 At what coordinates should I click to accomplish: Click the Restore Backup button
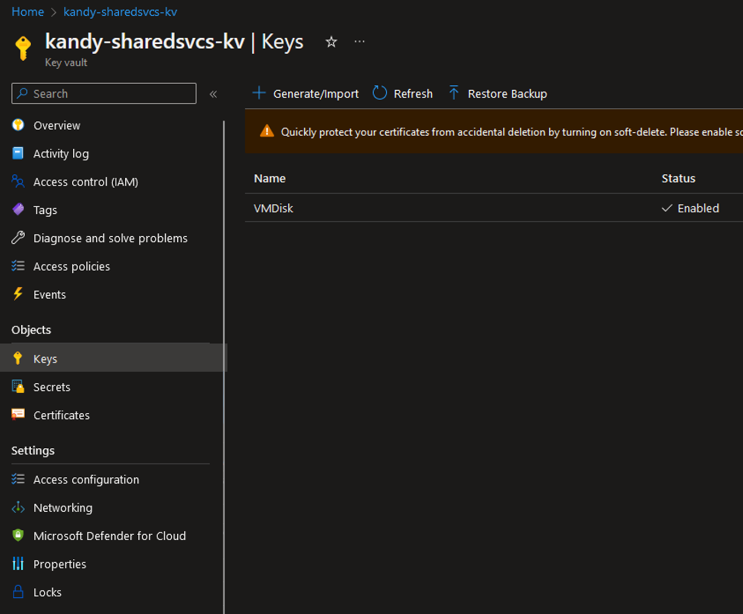click(x=497, y=93)
